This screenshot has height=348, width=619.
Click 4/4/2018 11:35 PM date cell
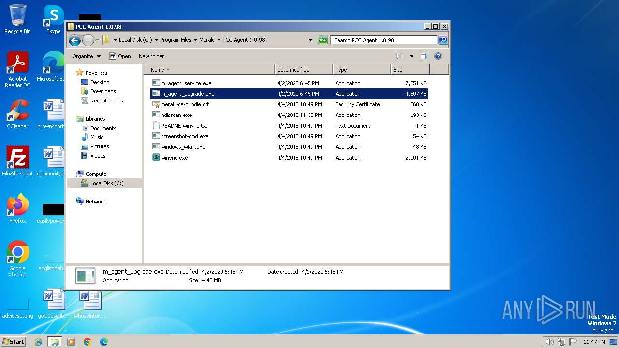coord(299,115)
